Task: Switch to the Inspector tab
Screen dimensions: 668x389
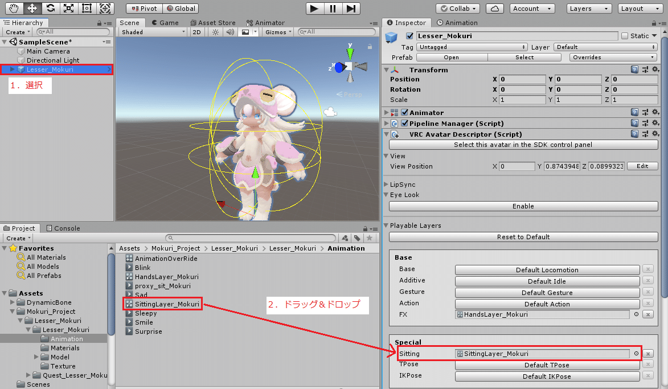Action: point(407,23)
